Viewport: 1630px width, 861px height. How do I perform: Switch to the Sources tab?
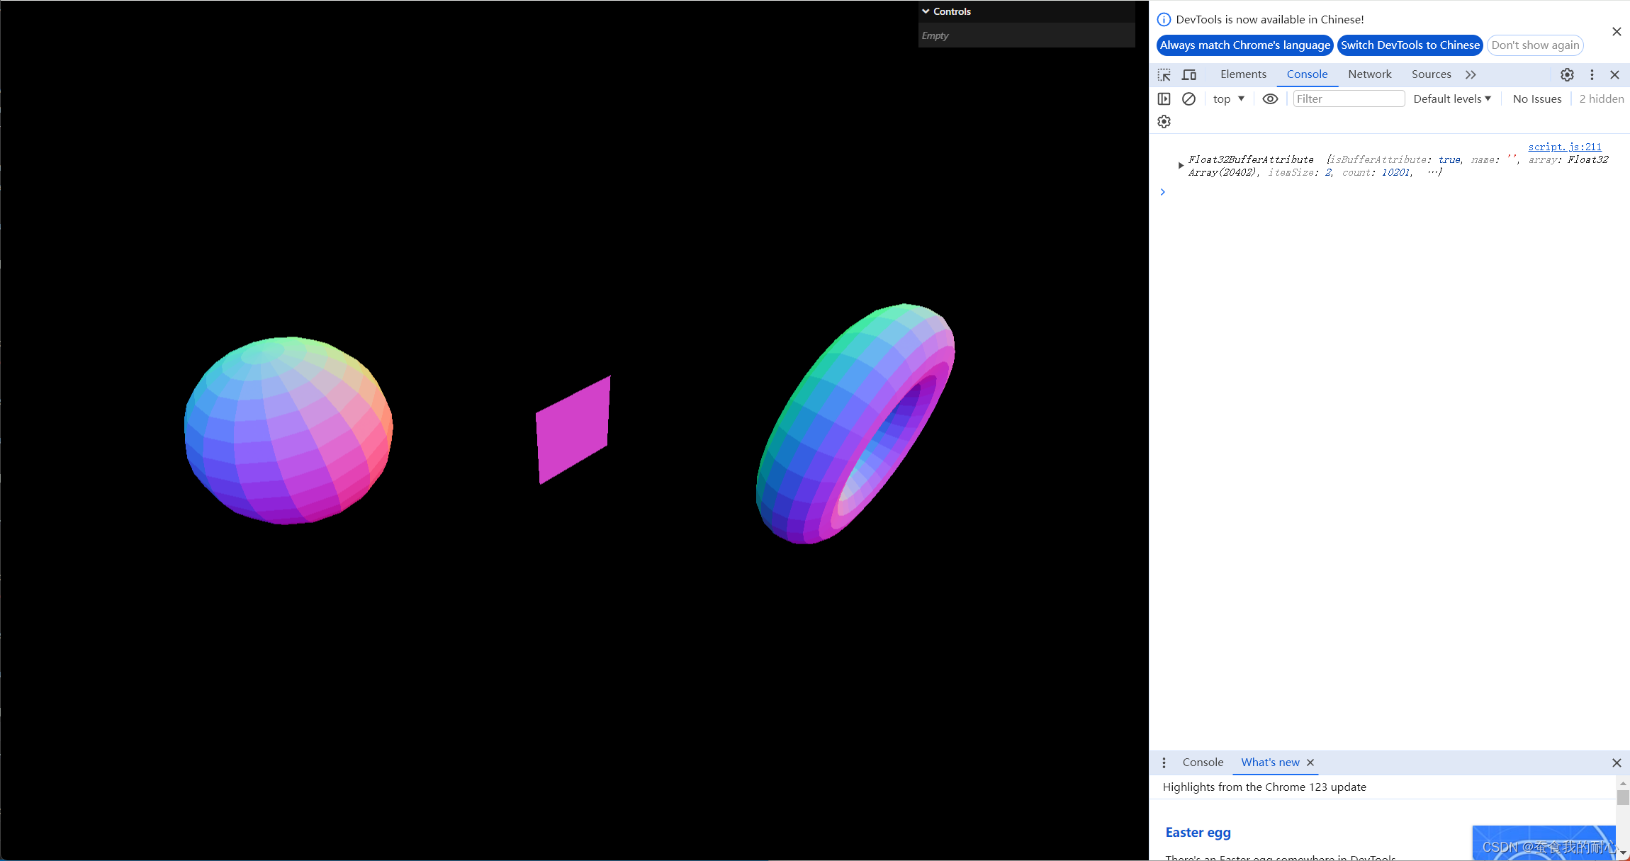[1431, 74]
